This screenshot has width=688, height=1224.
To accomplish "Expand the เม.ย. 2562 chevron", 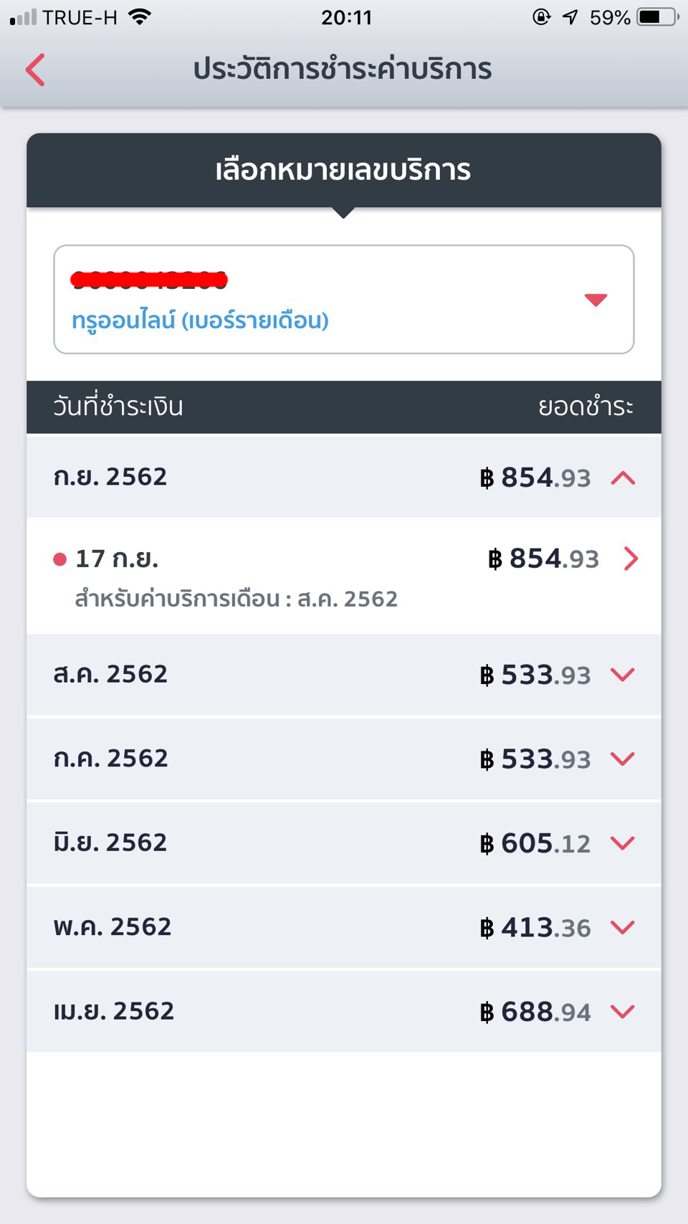I will pos(623,1011).
